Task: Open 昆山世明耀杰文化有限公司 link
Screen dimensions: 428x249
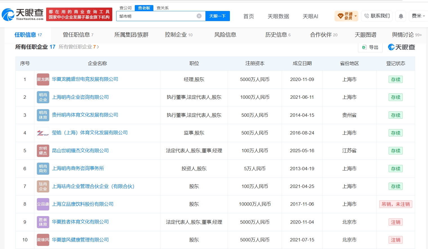Action: [80, 151]
